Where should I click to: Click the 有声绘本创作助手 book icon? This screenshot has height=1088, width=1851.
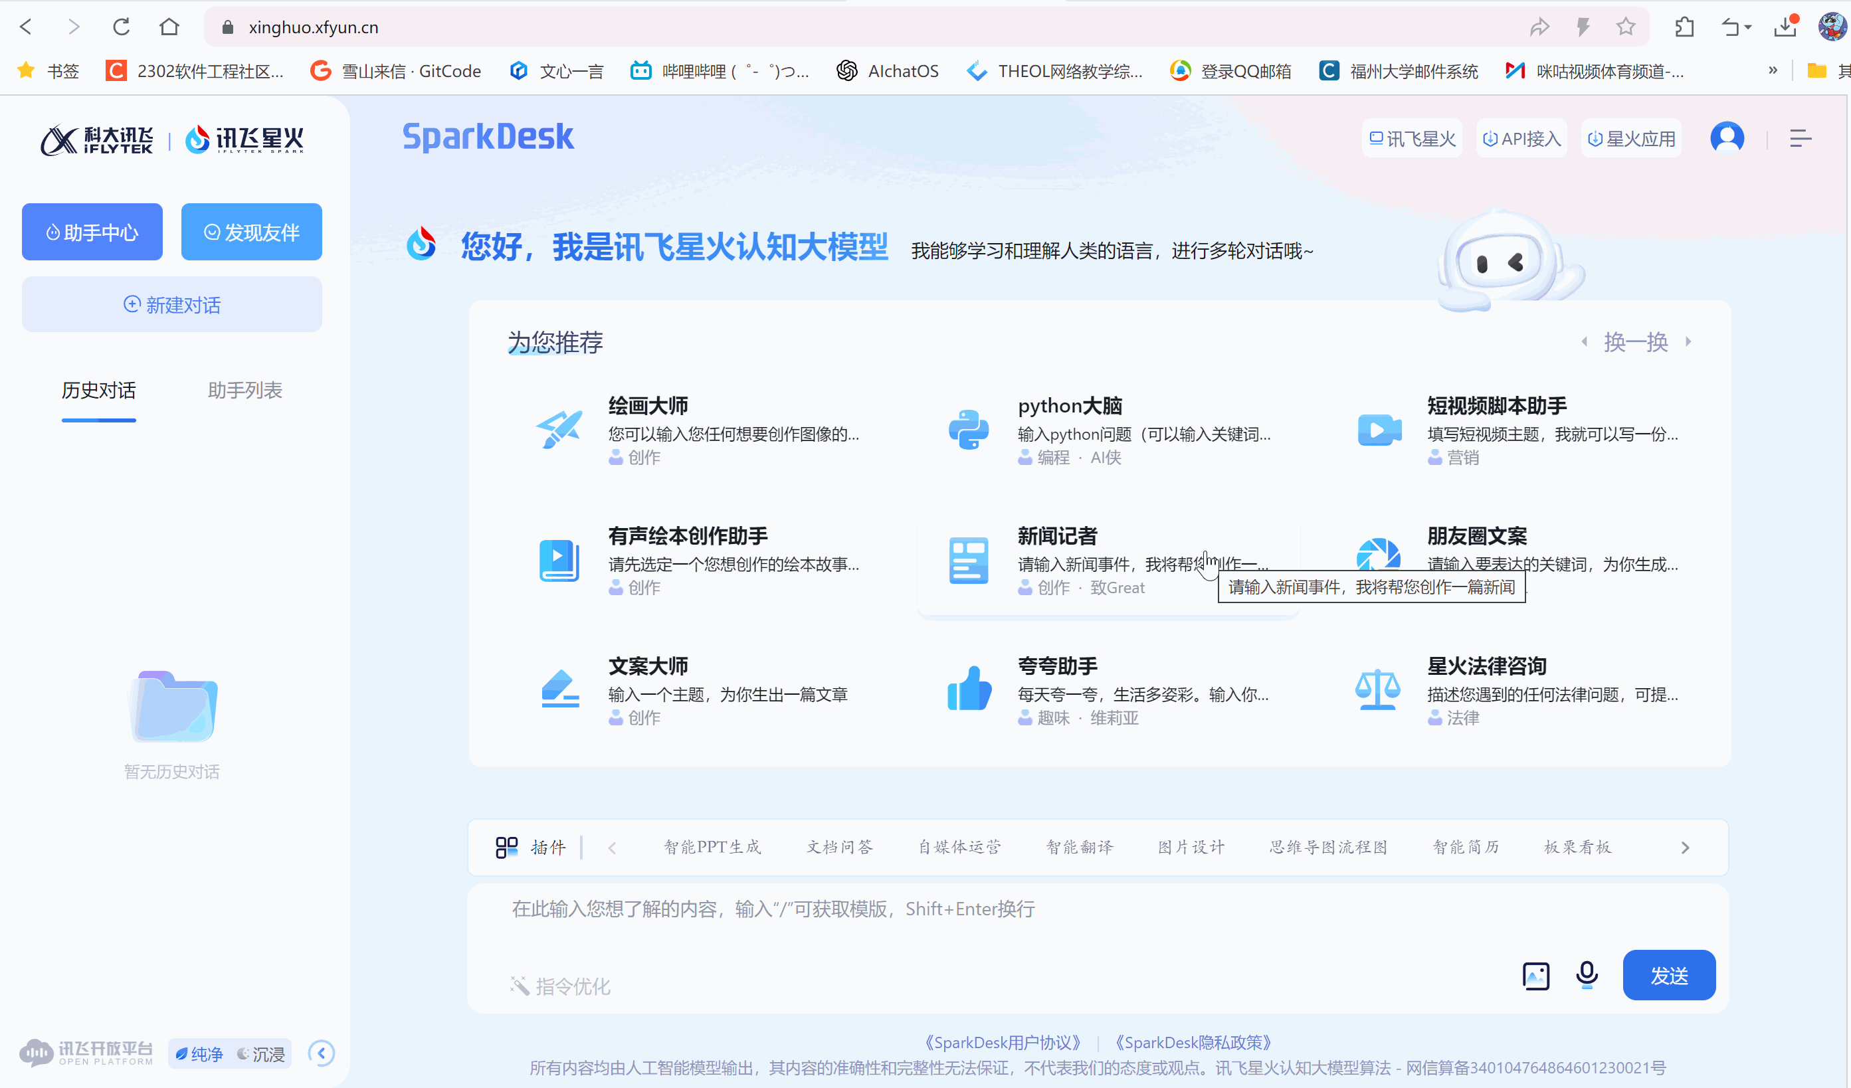tap(559, 560)
